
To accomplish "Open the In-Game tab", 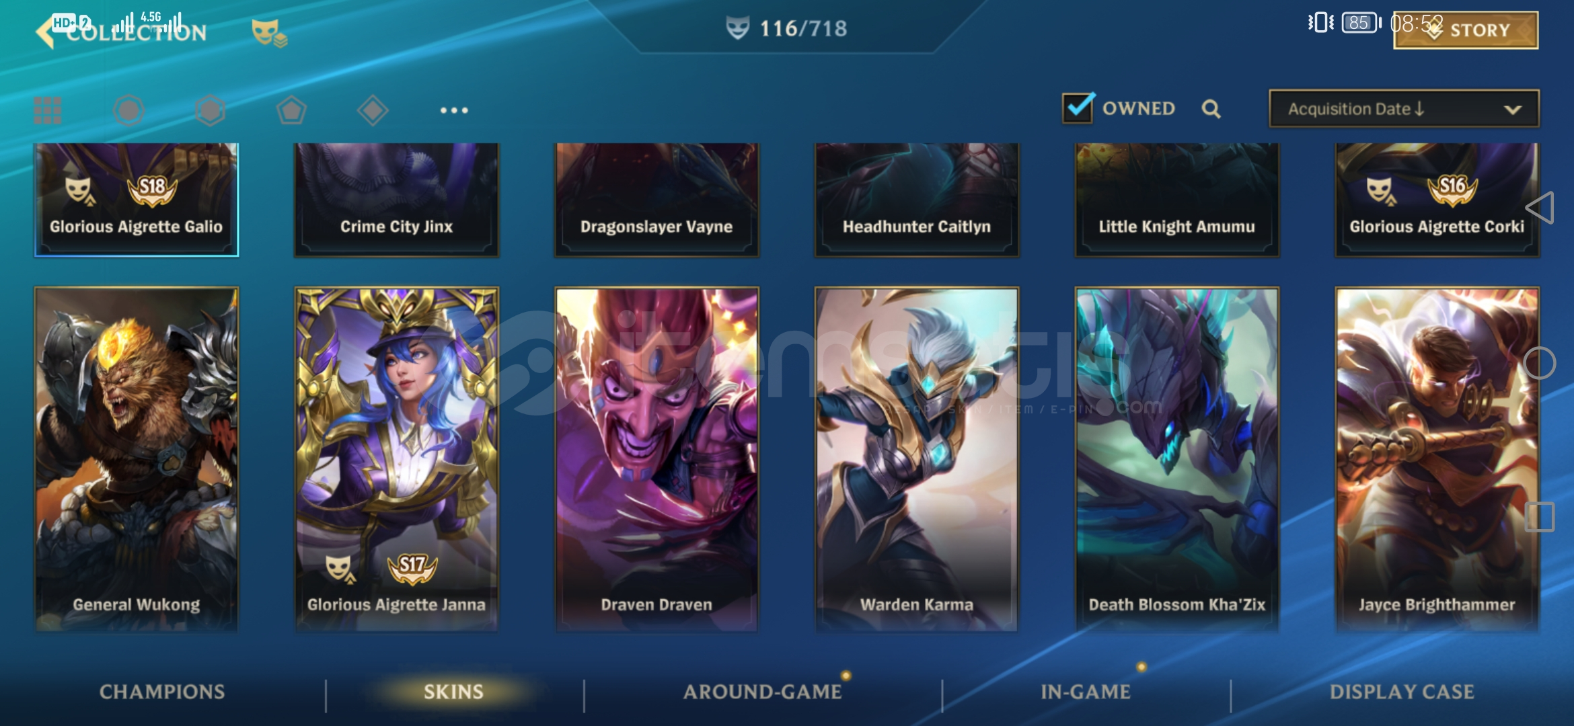I will (x=1085, y=692).
